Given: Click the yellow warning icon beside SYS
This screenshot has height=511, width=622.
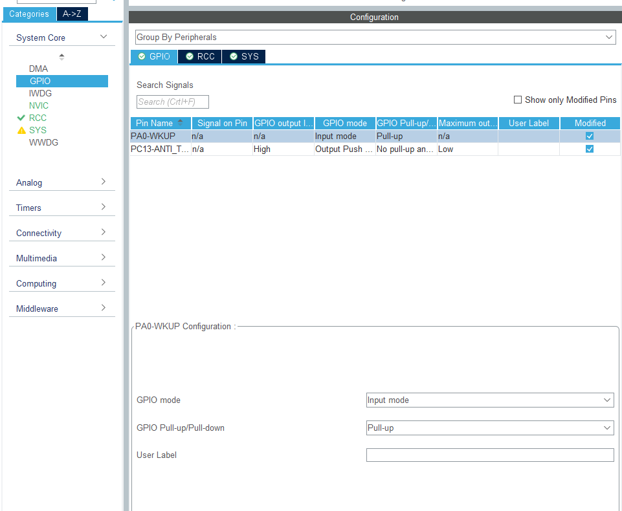Looking at the screenshot, I should (x=21, y=130).
